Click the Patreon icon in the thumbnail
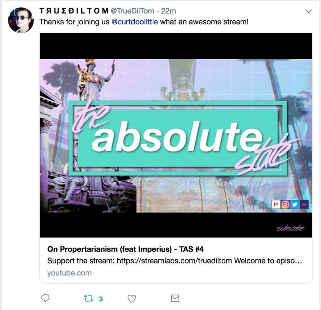Image resolution: width=321 pixels, height=310 pixels. pos(276,205)
